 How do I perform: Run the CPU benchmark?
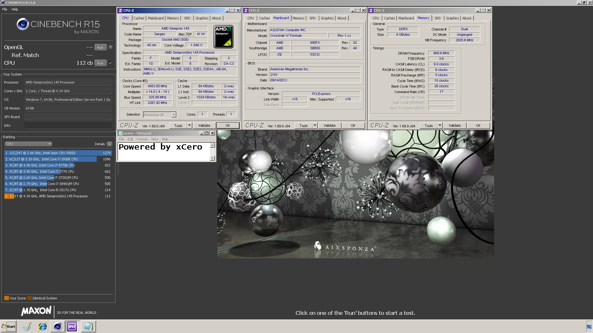[100, 63]
